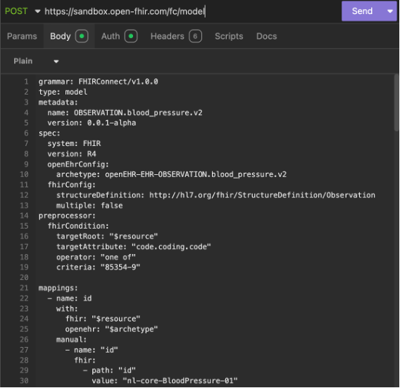Click the Send request button
Image resolution: width=400 pixels, height=388 pixels.
pyautogui.click(x=362, y=11)
